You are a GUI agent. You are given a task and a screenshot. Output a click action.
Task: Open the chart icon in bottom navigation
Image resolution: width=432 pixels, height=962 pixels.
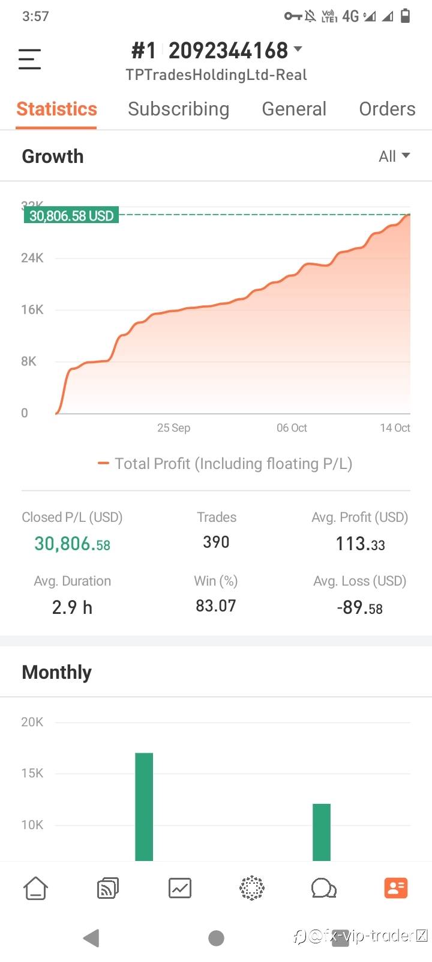(x=180, y=888)
